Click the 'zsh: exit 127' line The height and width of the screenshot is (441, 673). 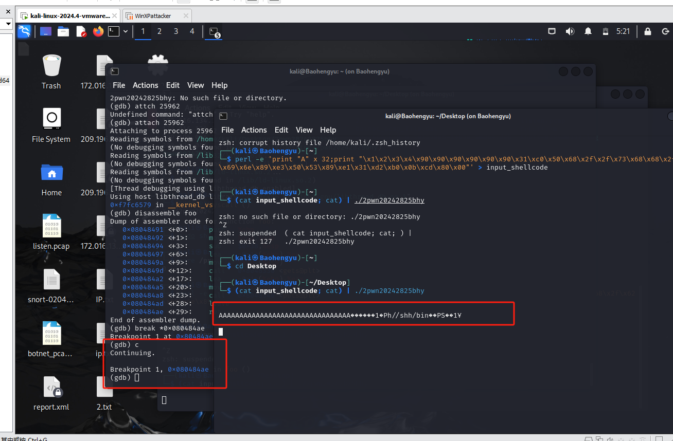(x=286, y=242)
